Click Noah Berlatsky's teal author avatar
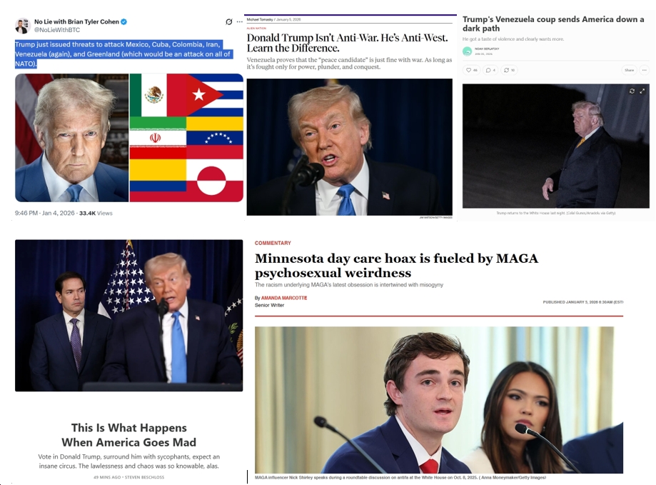This screenshot has height=485, width=656. pos(467,51)
